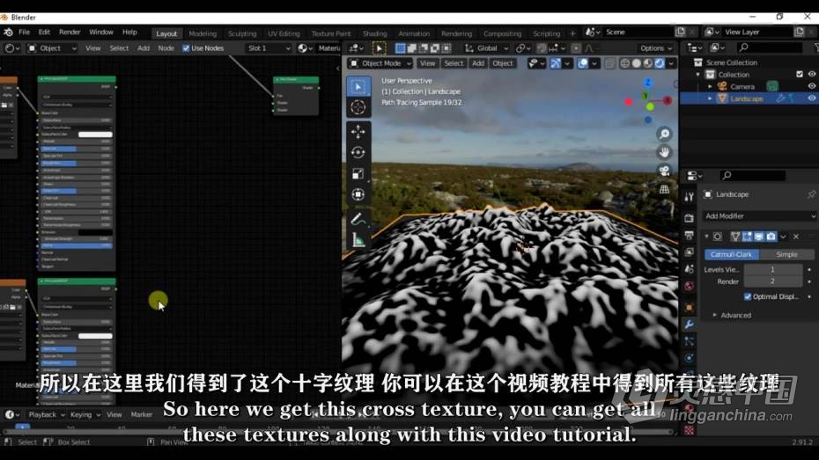Click the Z axis on navigation gizmo
This screenshot has width=819, height=460.
click(647, 83)
